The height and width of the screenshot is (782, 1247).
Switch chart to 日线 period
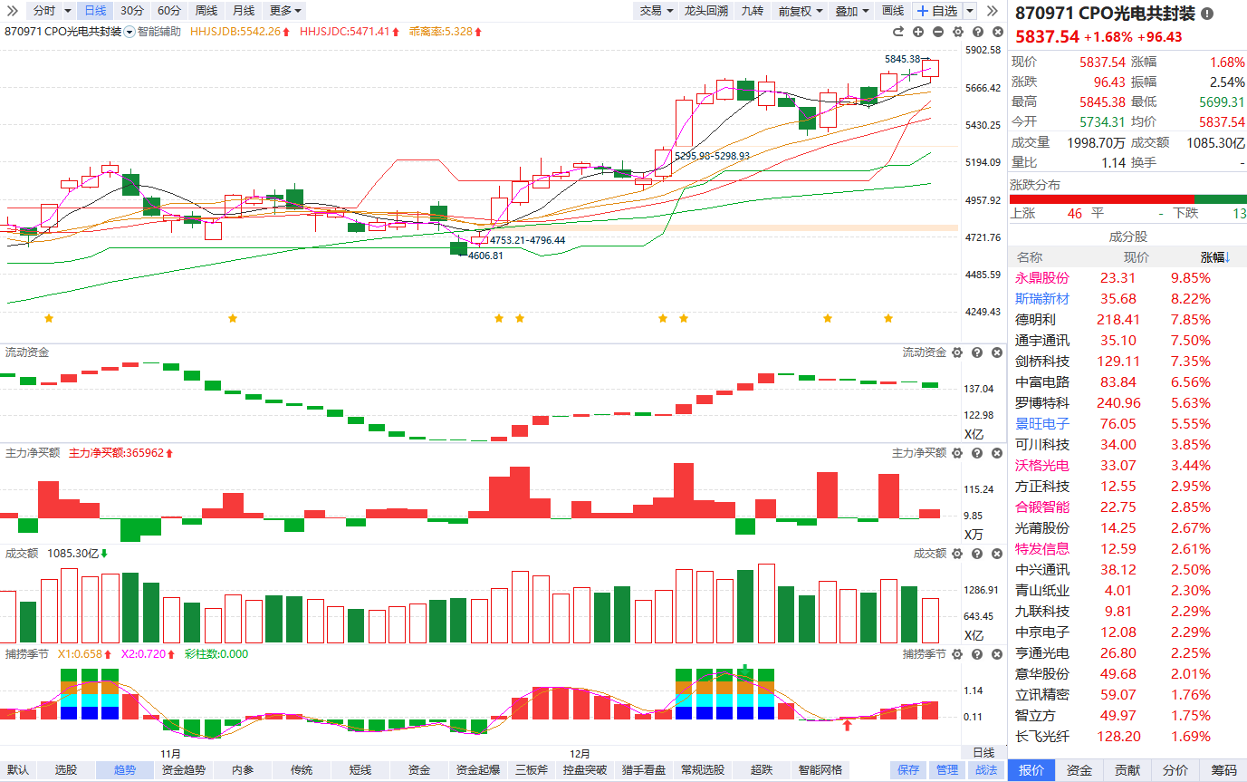click(x=94, y=11)
